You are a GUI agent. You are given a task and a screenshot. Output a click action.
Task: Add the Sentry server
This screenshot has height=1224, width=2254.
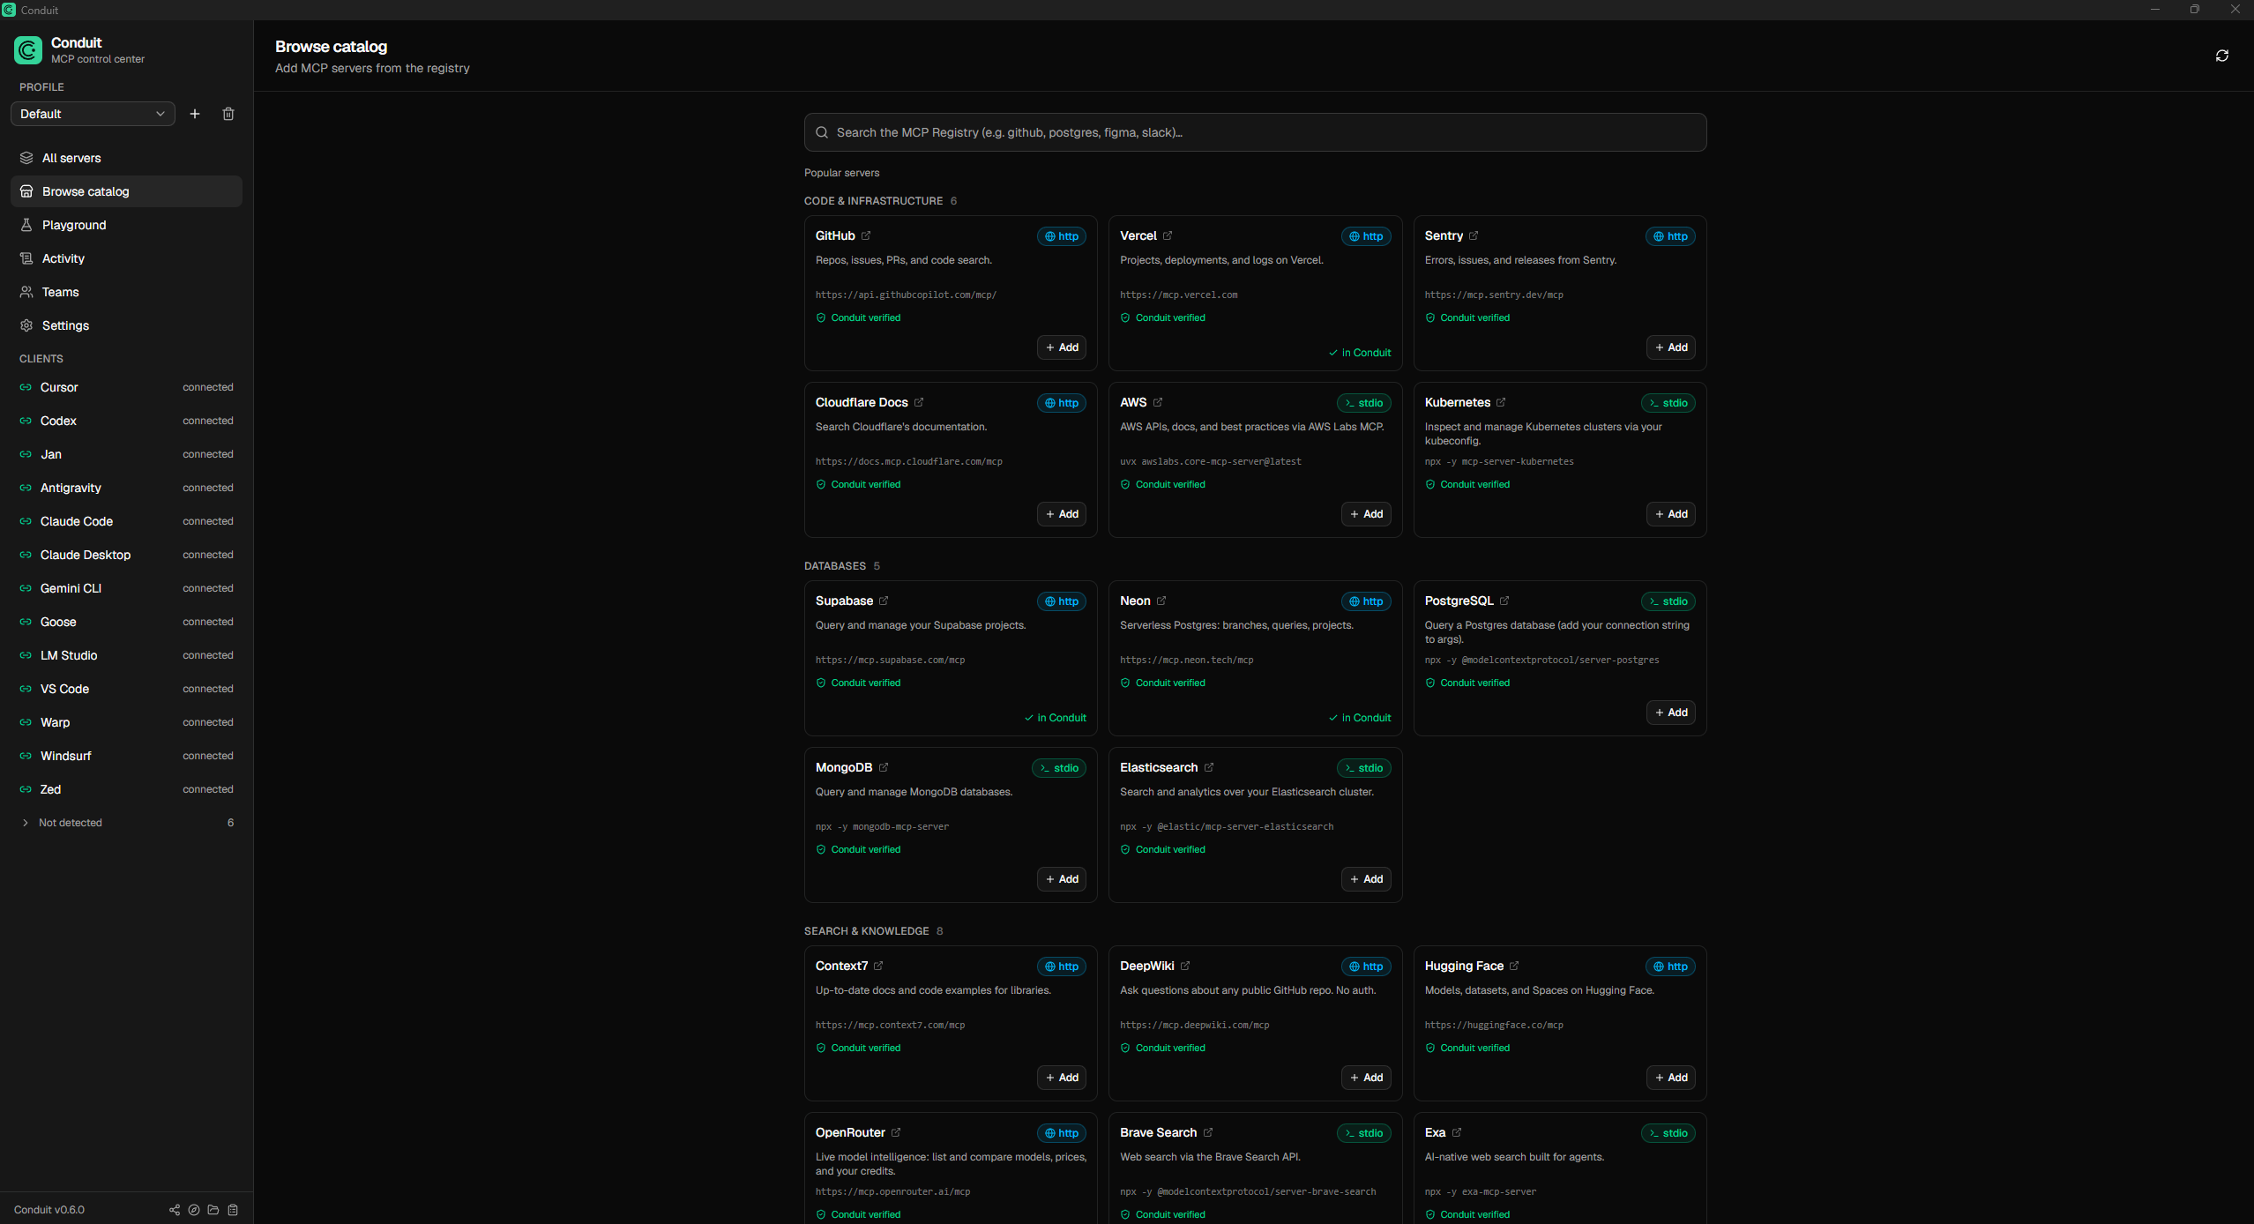click(1671, 347)
